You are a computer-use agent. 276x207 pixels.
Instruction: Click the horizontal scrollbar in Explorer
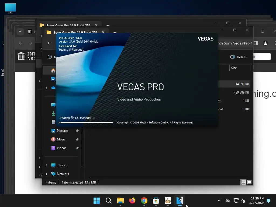[169, 177]
